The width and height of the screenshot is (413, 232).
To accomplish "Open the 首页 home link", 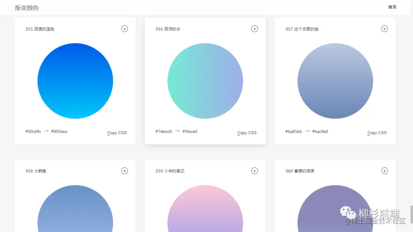I will pos(392,7).
